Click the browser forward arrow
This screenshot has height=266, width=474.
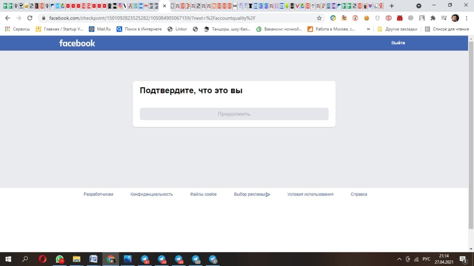click(19, 18)
